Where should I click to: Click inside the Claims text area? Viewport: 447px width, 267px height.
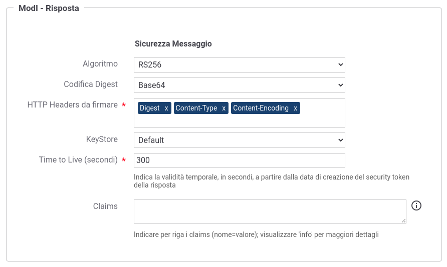(x=270, y=211)
